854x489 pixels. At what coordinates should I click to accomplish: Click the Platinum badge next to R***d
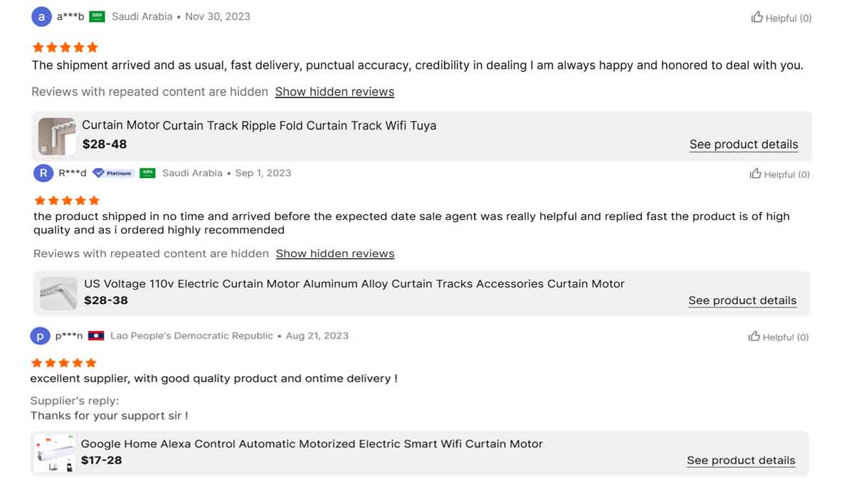[x=113, y=173]
